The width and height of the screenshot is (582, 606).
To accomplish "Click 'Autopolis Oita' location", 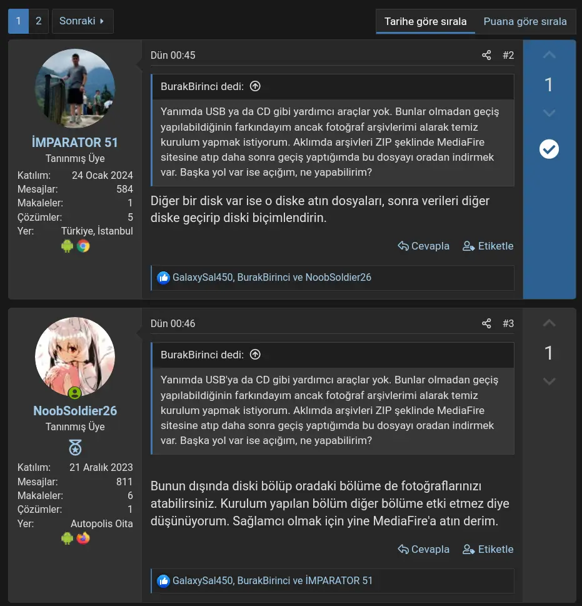I will click(102, 523).
